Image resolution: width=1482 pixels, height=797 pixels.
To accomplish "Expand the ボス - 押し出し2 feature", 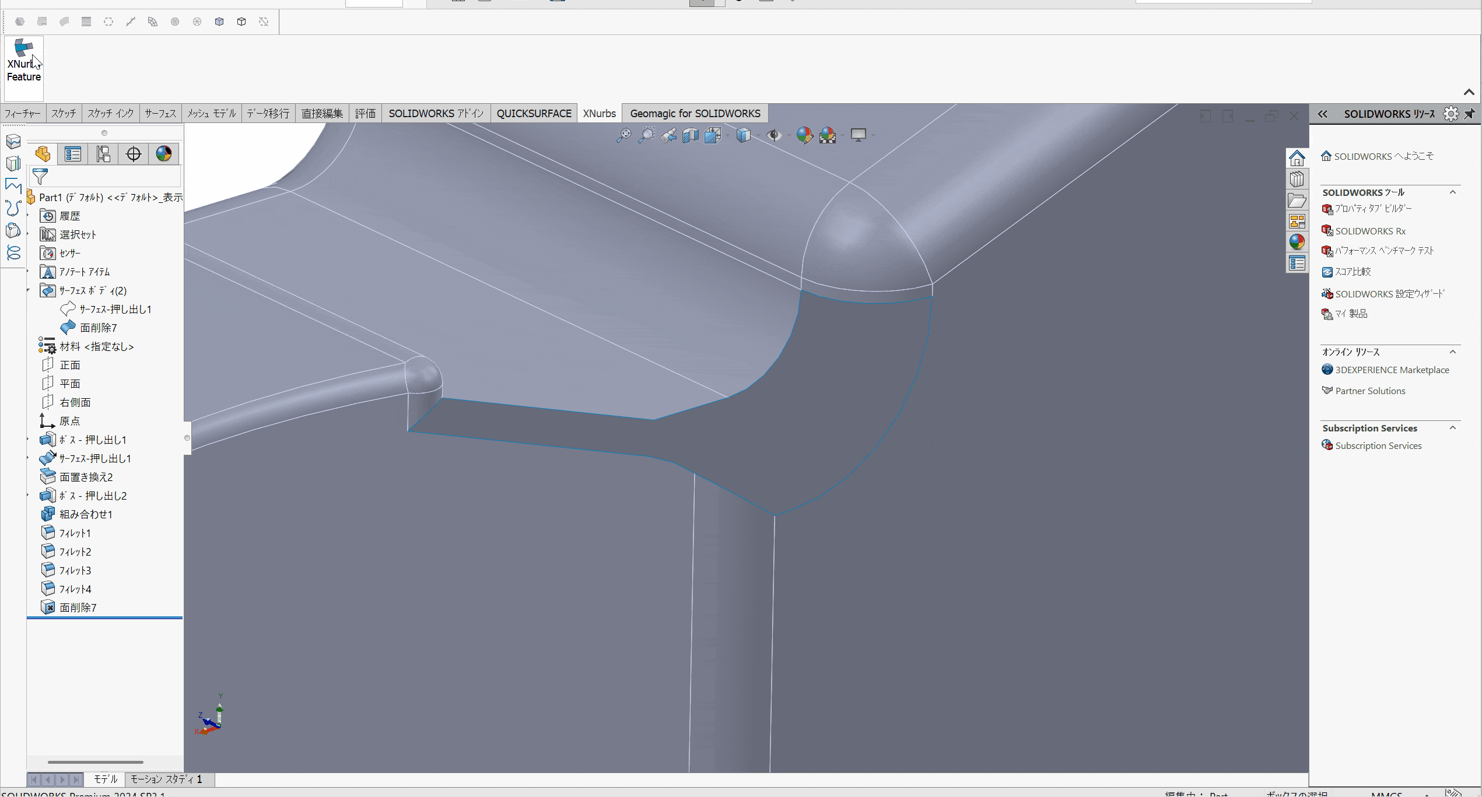I will [x=28, y=496].
